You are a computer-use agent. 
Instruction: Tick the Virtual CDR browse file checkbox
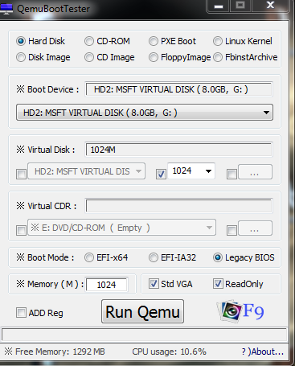pos(231,230)
